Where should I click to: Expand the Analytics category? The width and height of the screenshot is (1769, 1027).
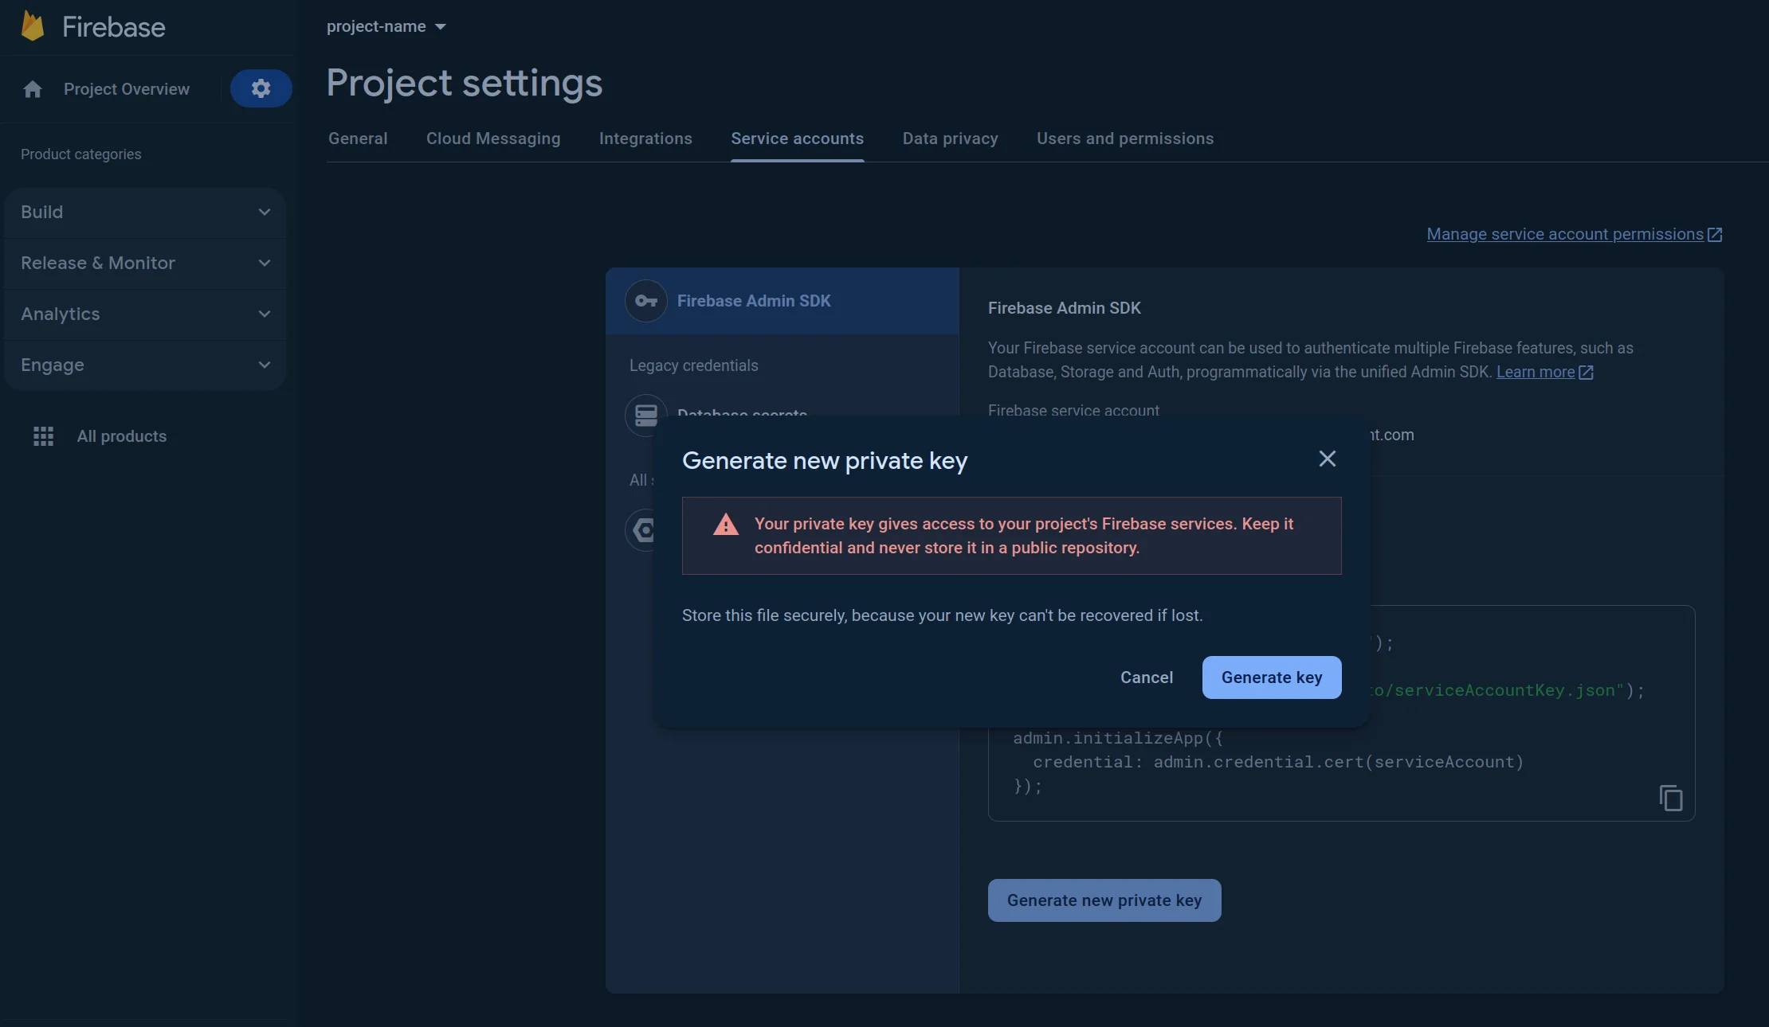(x=144, y=314)
